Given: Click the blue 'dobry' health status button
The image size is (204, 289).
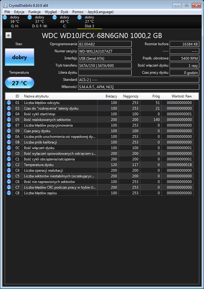Looking at the screenshot, I should 20,57.
